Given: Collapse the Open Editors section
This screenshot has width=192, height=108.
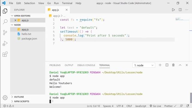Looking at the screenshot, I should point(22,16).
